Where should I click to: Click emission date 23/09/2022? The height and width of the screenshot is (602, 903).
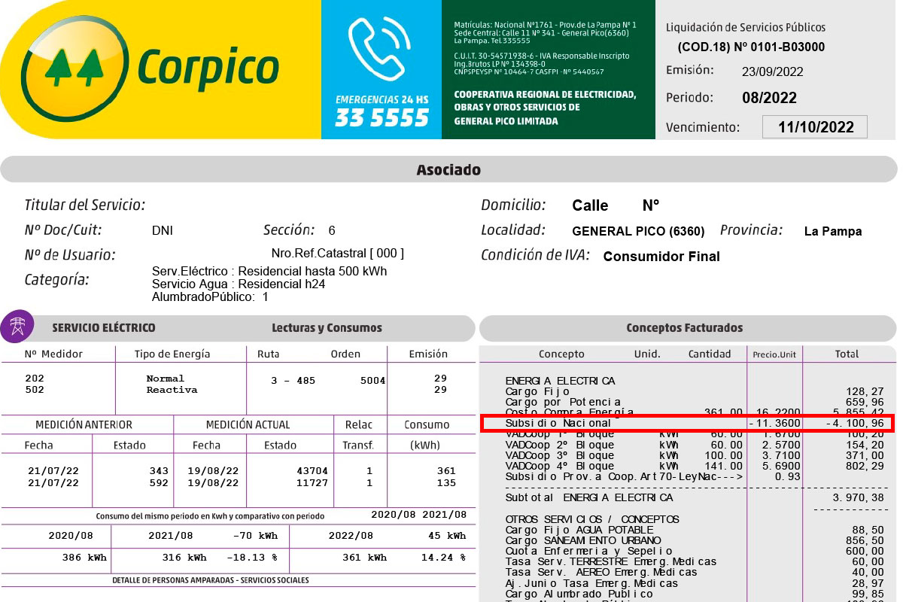772,72
